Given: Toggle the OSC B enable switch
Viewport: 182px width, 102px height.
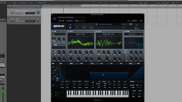Looking at the screenshot, I should pyautogui.click(x=97, y=31).
